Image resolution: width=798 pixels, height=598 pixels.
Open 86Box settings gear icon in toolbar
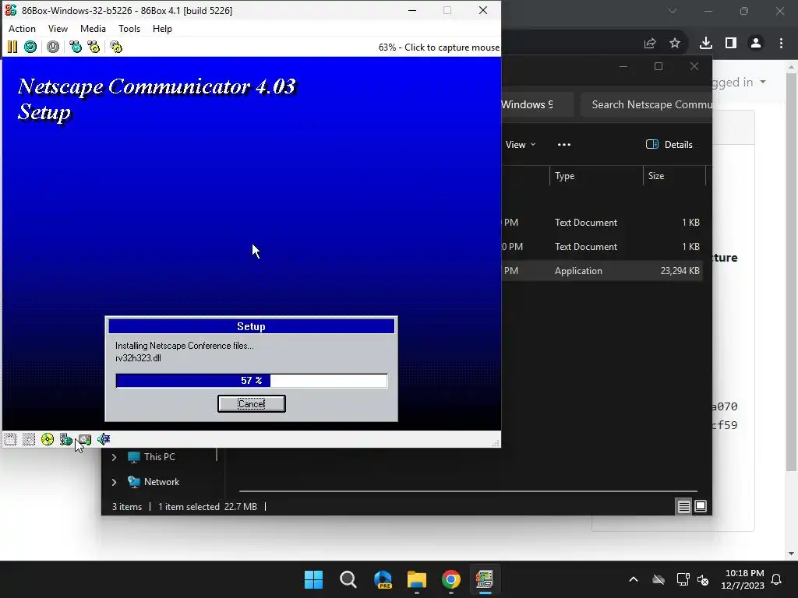click(x=116, y=47)
